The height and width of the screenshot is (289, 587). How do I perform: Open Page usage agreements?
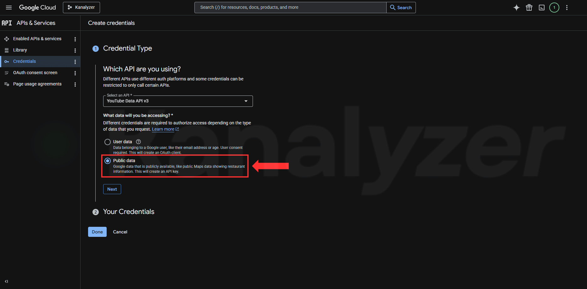click(x=37, y=84)
